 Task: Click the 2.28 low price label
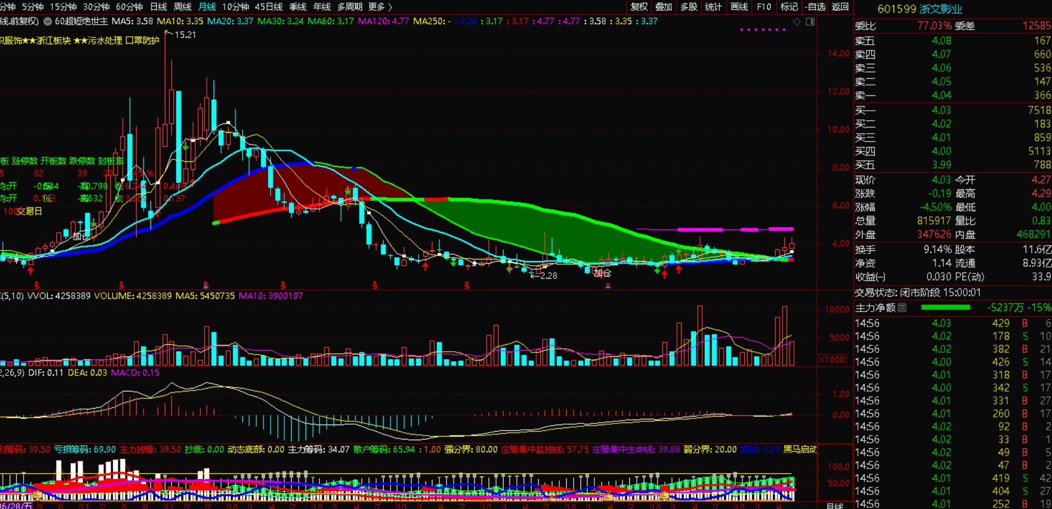tap(548, 275)
